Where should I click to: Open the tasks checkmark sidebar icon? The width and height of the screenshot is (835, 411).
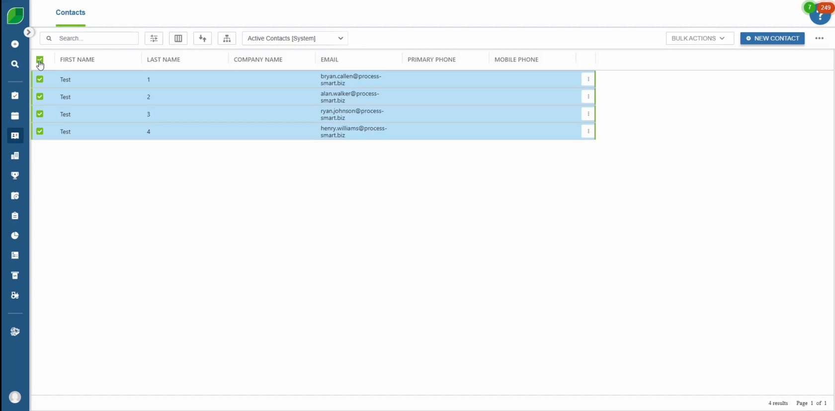pyautogui.click(x=15, y=95)
